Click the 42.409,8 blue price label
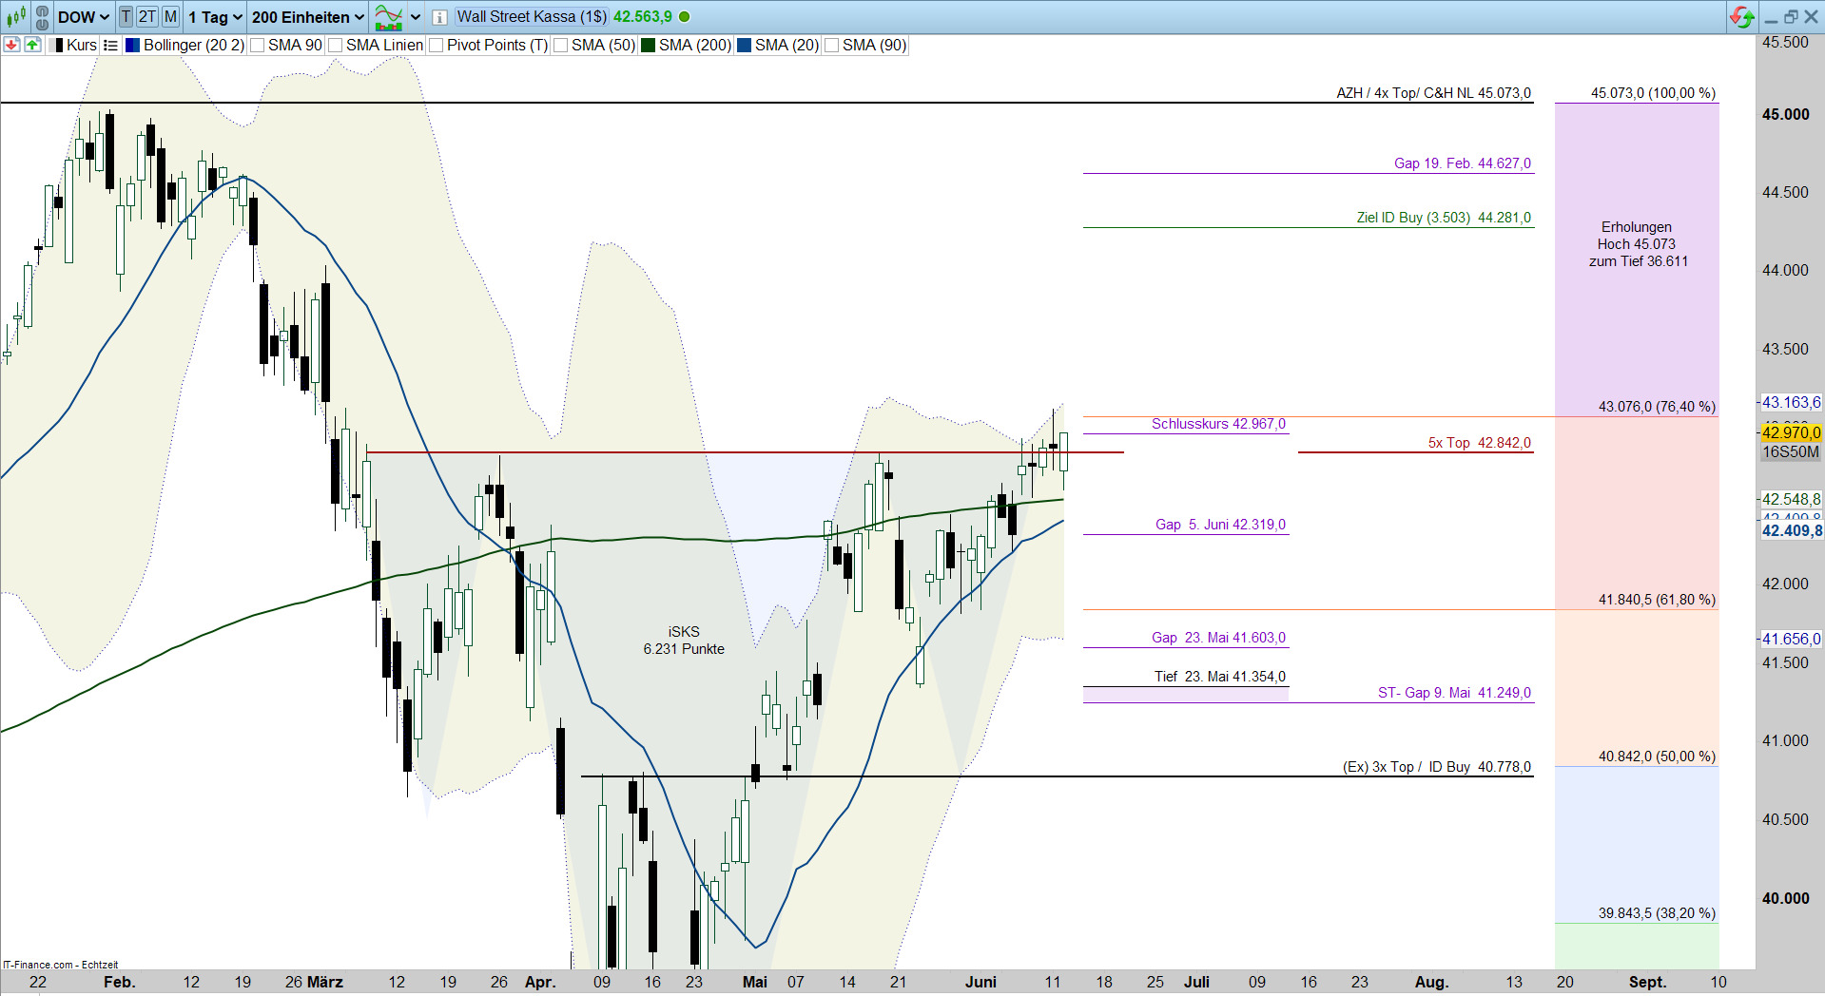Image resolution: width=1825 pixels, height=996 pixels. coord(1792,530)
